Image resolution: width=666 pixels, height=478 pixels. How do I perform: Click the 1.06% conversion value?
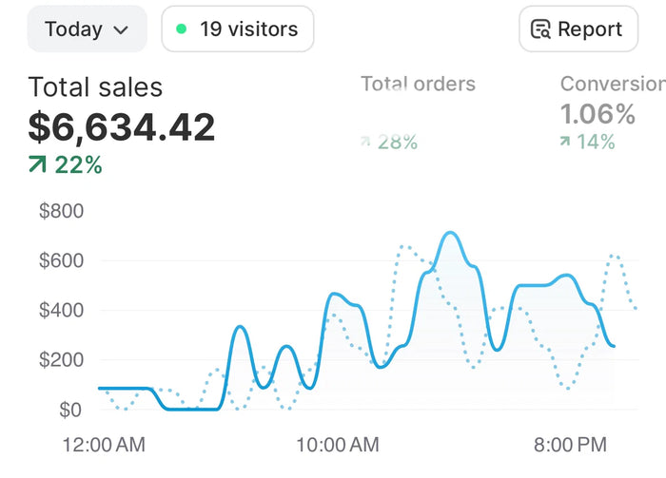[x=597, y=114]
